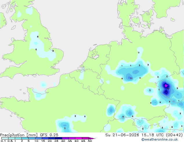Select the 35–40 mm legend swatch
The height and width of the screenshot is (142, 184).
coord(72,138)
